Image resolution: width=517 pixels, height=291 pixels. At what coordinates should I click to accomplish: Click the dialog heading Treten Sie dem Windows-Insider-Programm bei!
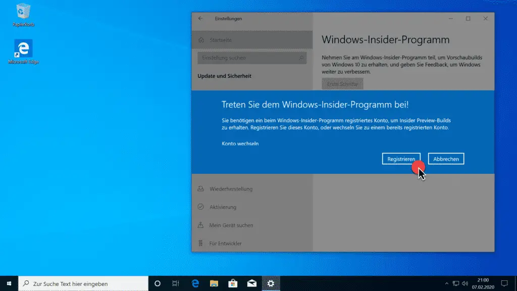[315, 105]
